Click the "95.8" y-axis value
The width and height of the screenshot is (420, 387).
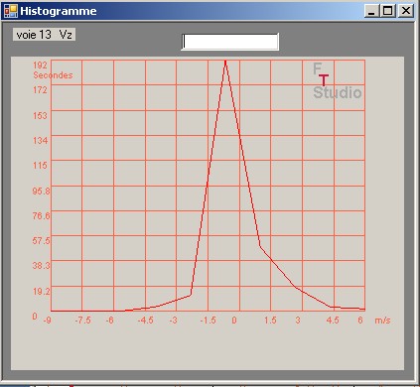pyautogui.click(x=41, y=191)
